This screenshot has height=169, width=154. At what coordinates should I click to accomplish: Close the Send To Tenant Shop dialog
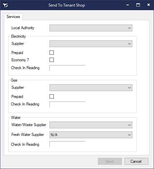pos(148,5)
